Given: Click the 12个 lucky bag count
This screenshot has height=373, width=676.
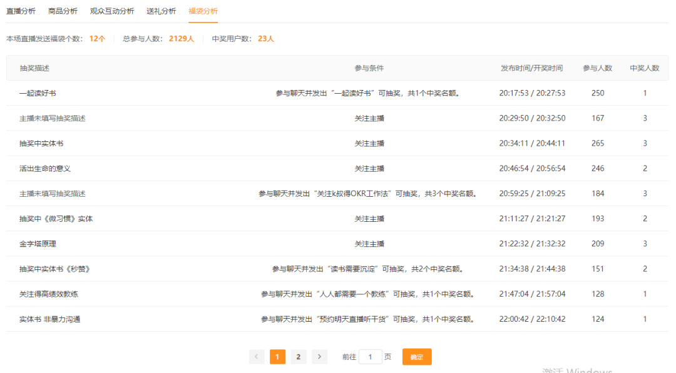Looking at the screenshot, I should [x=97, y=38].
